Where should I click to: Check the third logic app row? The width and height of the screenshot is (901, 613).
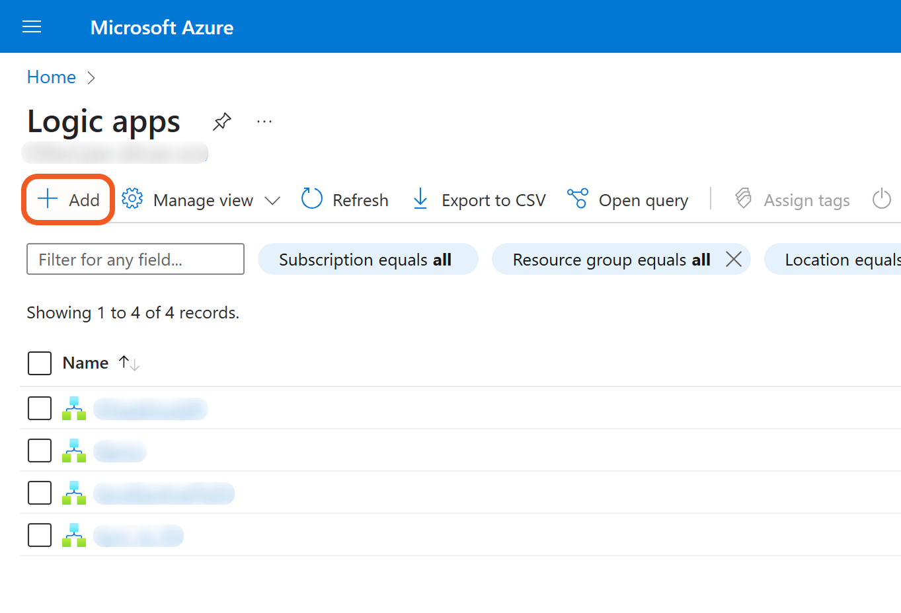click(40, 493)
